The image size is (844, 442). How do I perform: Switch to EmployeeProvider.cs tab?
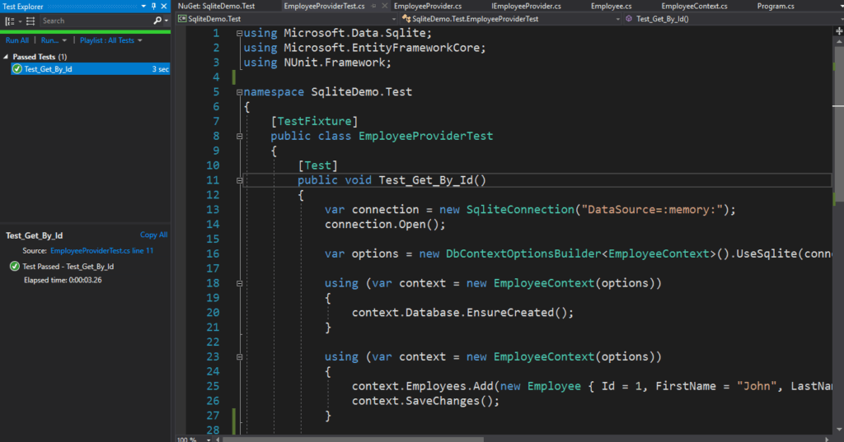[x=428, y=7]
